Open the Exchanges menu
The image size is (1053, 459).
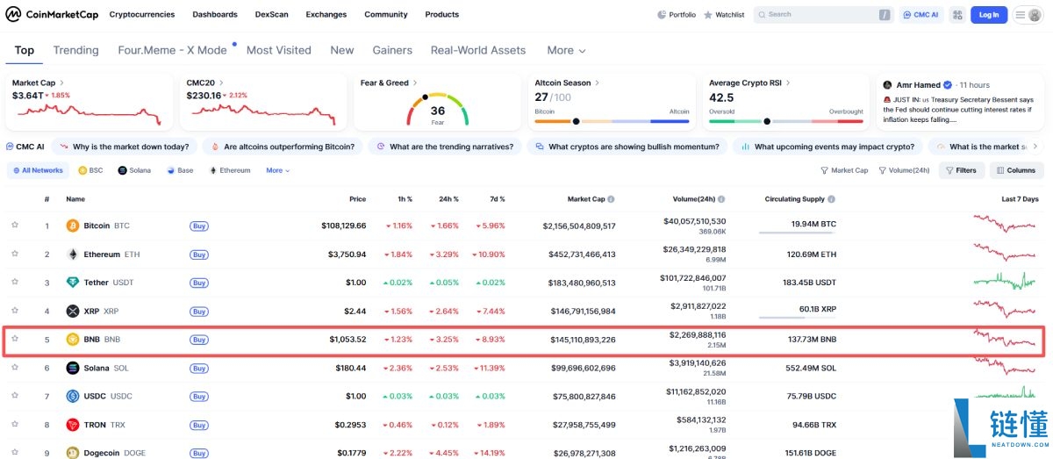point(326,15)
